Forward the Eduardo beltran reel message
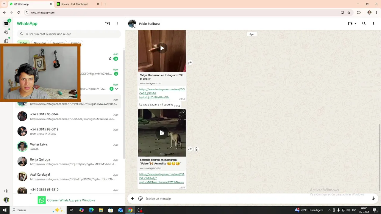Screen dimensions: 381x214 190,149
